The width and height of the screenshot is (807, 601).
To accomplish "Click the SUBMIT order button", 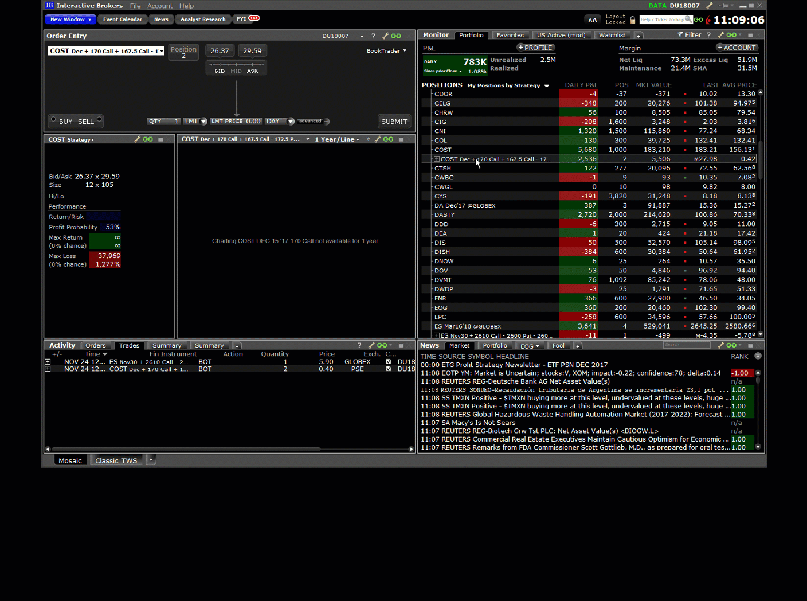I will pos(394,121).
